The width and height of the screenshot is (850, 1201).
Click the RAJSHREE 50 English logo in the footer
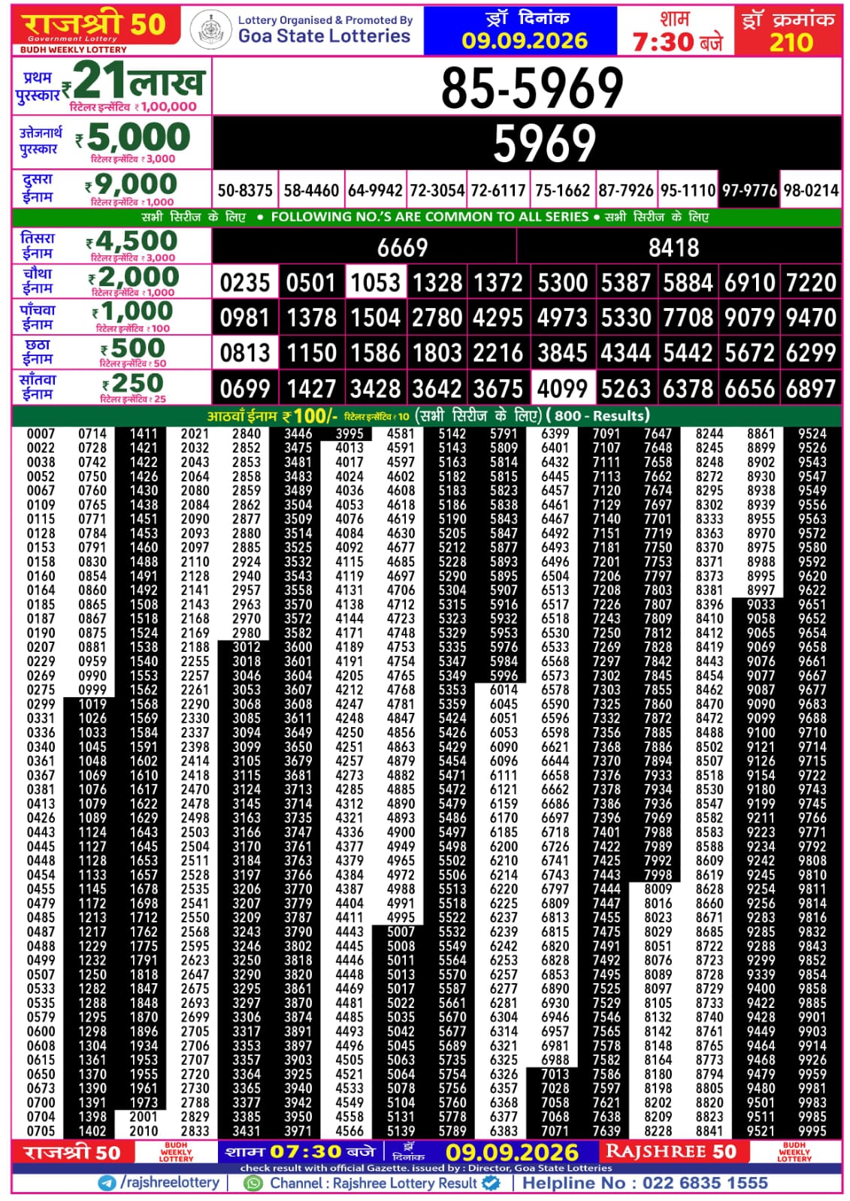coord(671,1151)
